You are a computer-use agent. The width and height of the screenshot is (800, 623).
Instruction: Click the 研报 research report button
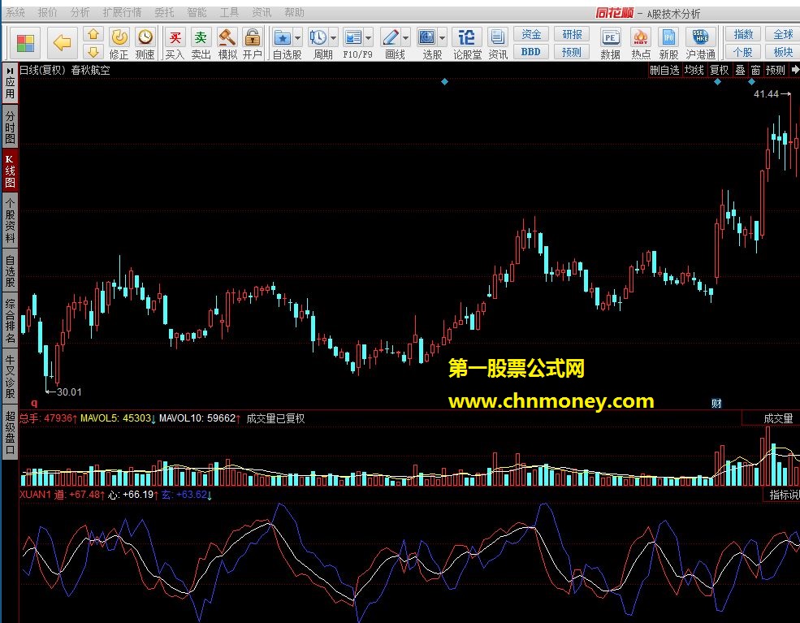coord(572,34)
